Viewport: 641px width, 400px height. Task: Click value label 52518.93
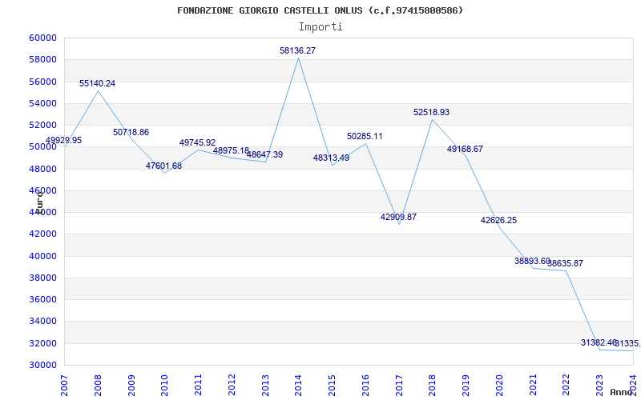(431, 112)
